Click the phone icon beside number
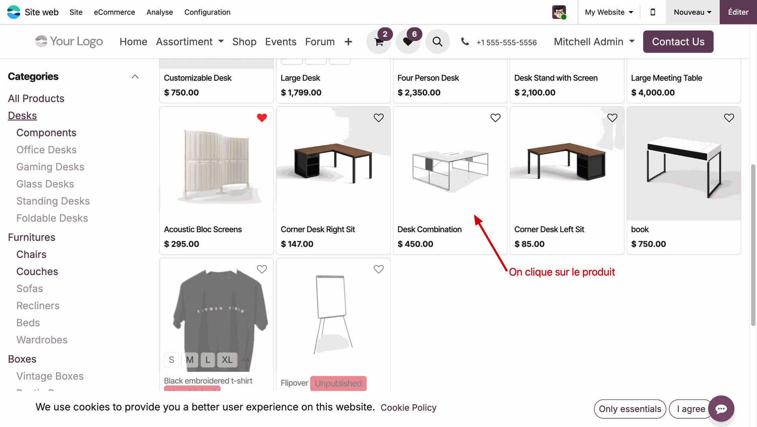 pos(465,41)
